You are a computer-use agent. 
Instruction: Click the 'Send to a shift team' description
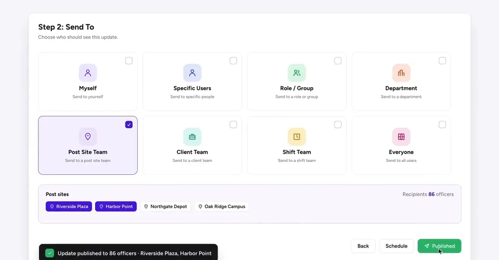click(297, 160)
